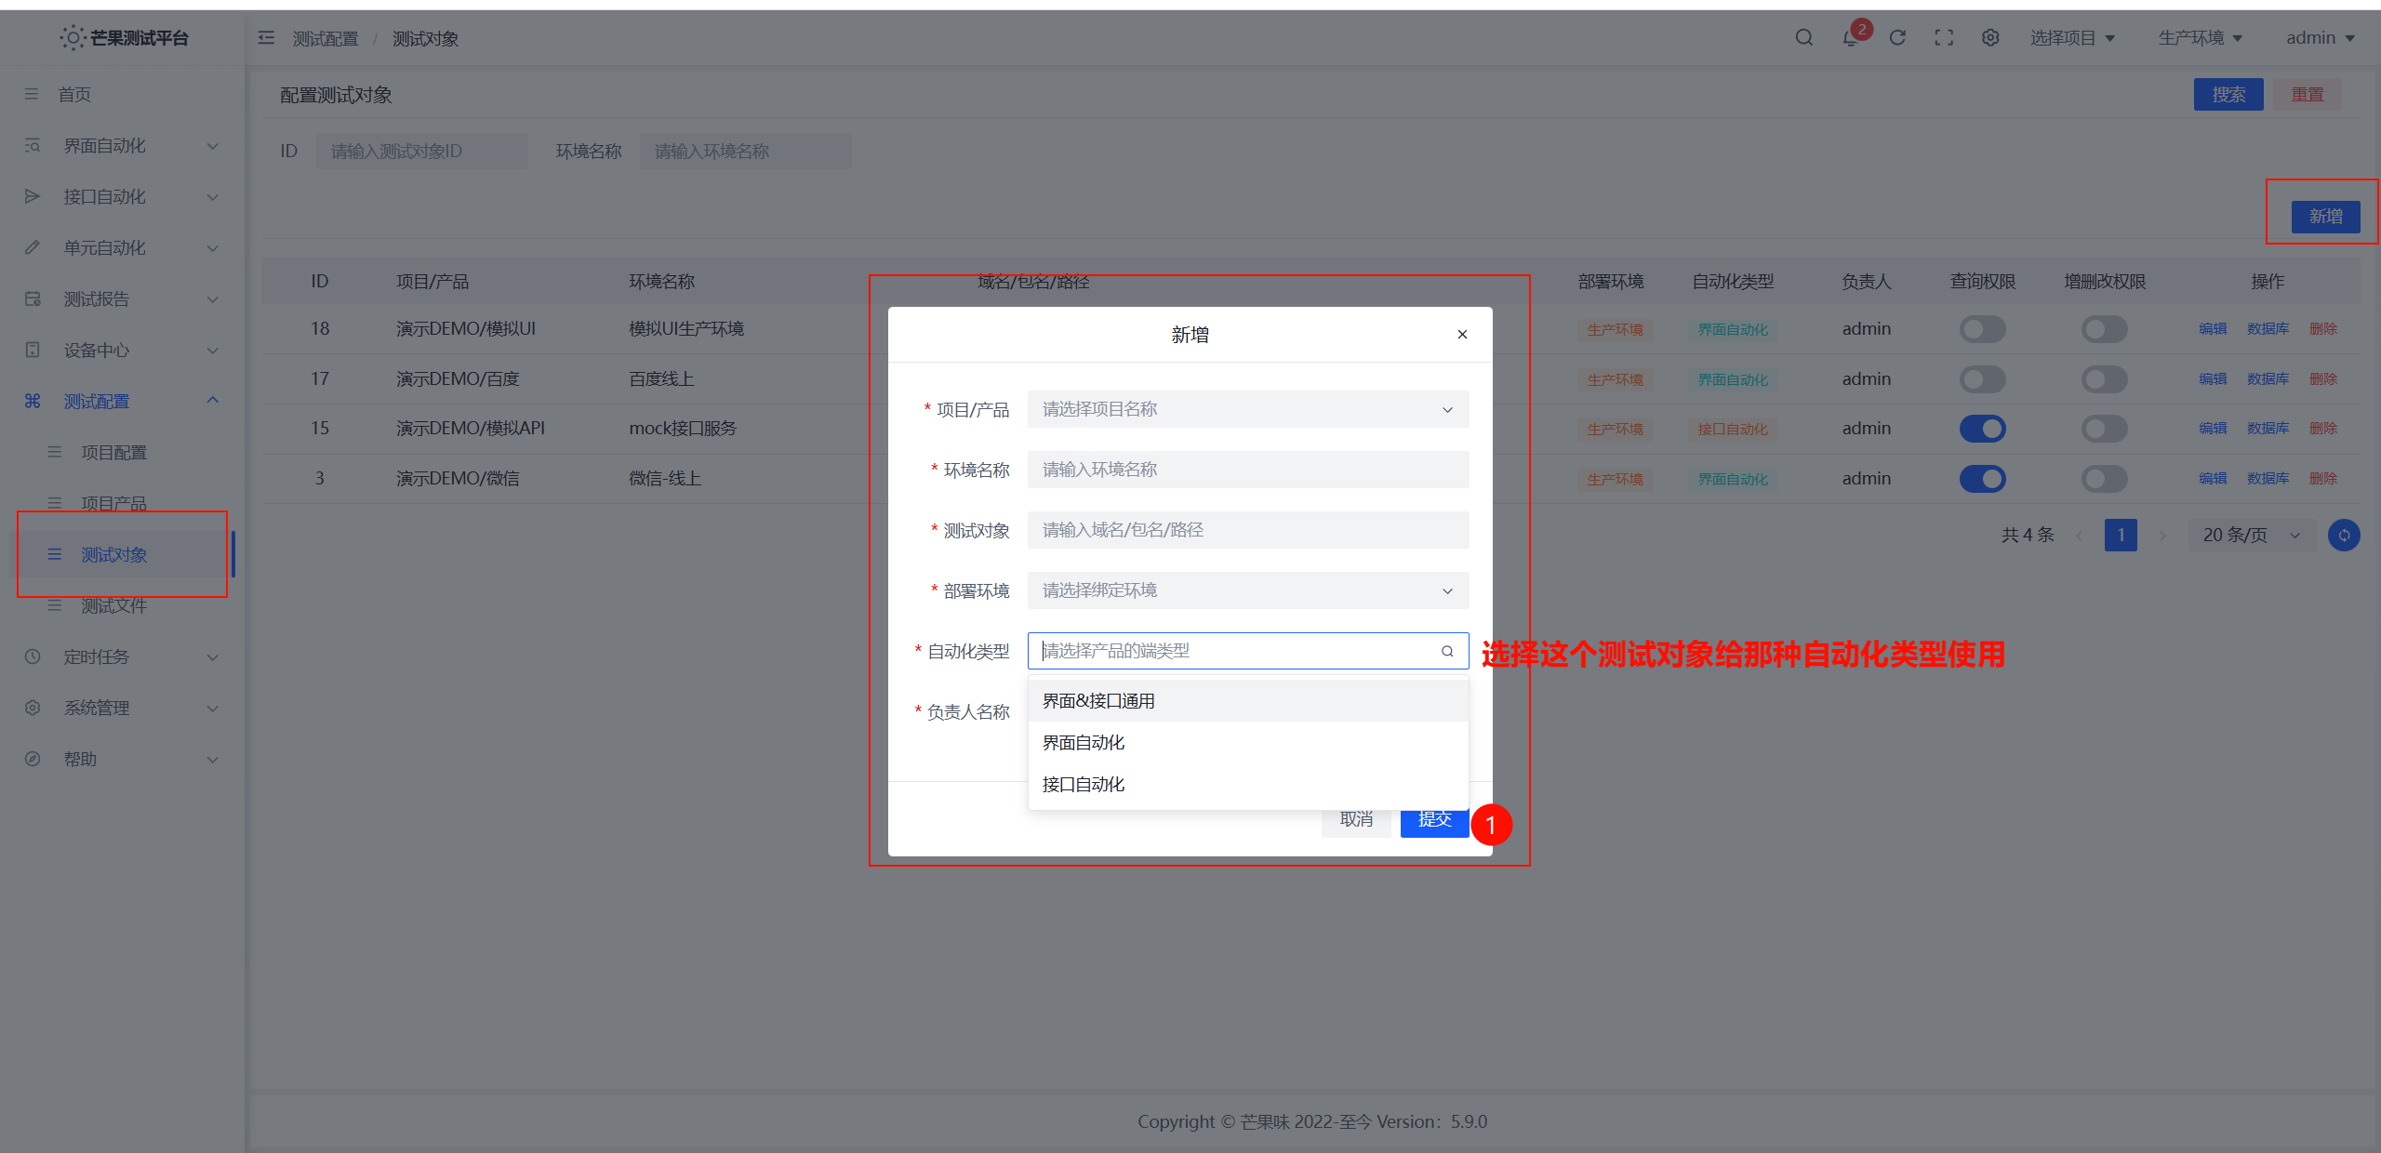Screen dimensions: 2381x1153
Task: Click the refresh page icon in header
Action: 1897,38
